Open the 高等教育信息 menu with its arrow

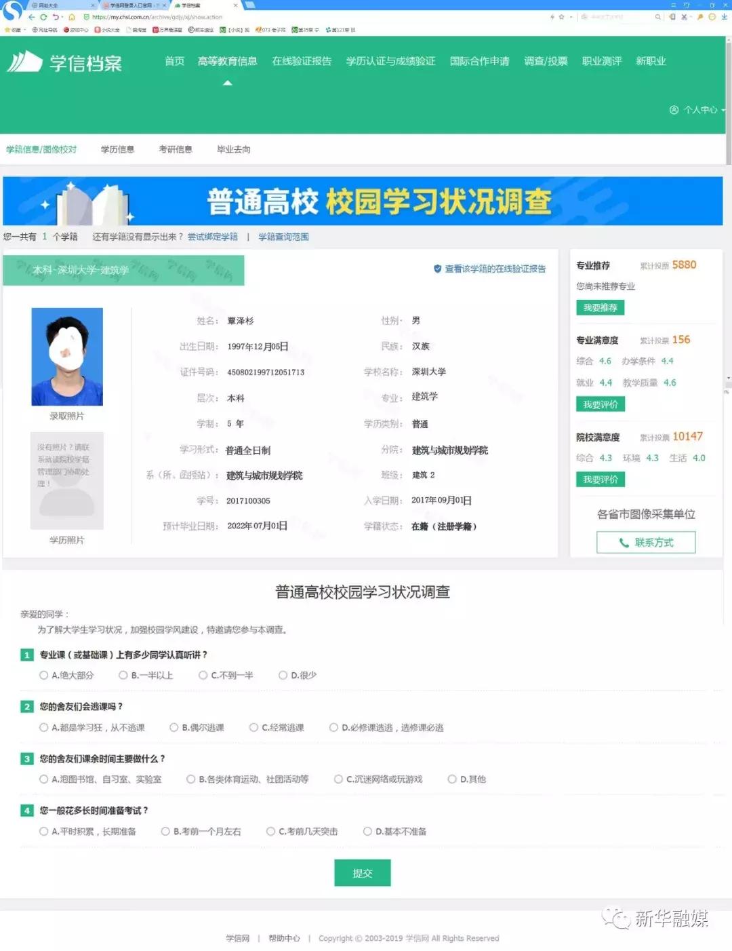(228, 81)
